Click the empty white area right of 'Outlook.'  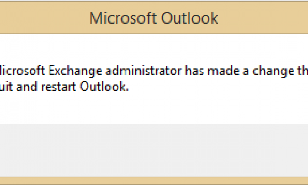[x=218, y=87]
